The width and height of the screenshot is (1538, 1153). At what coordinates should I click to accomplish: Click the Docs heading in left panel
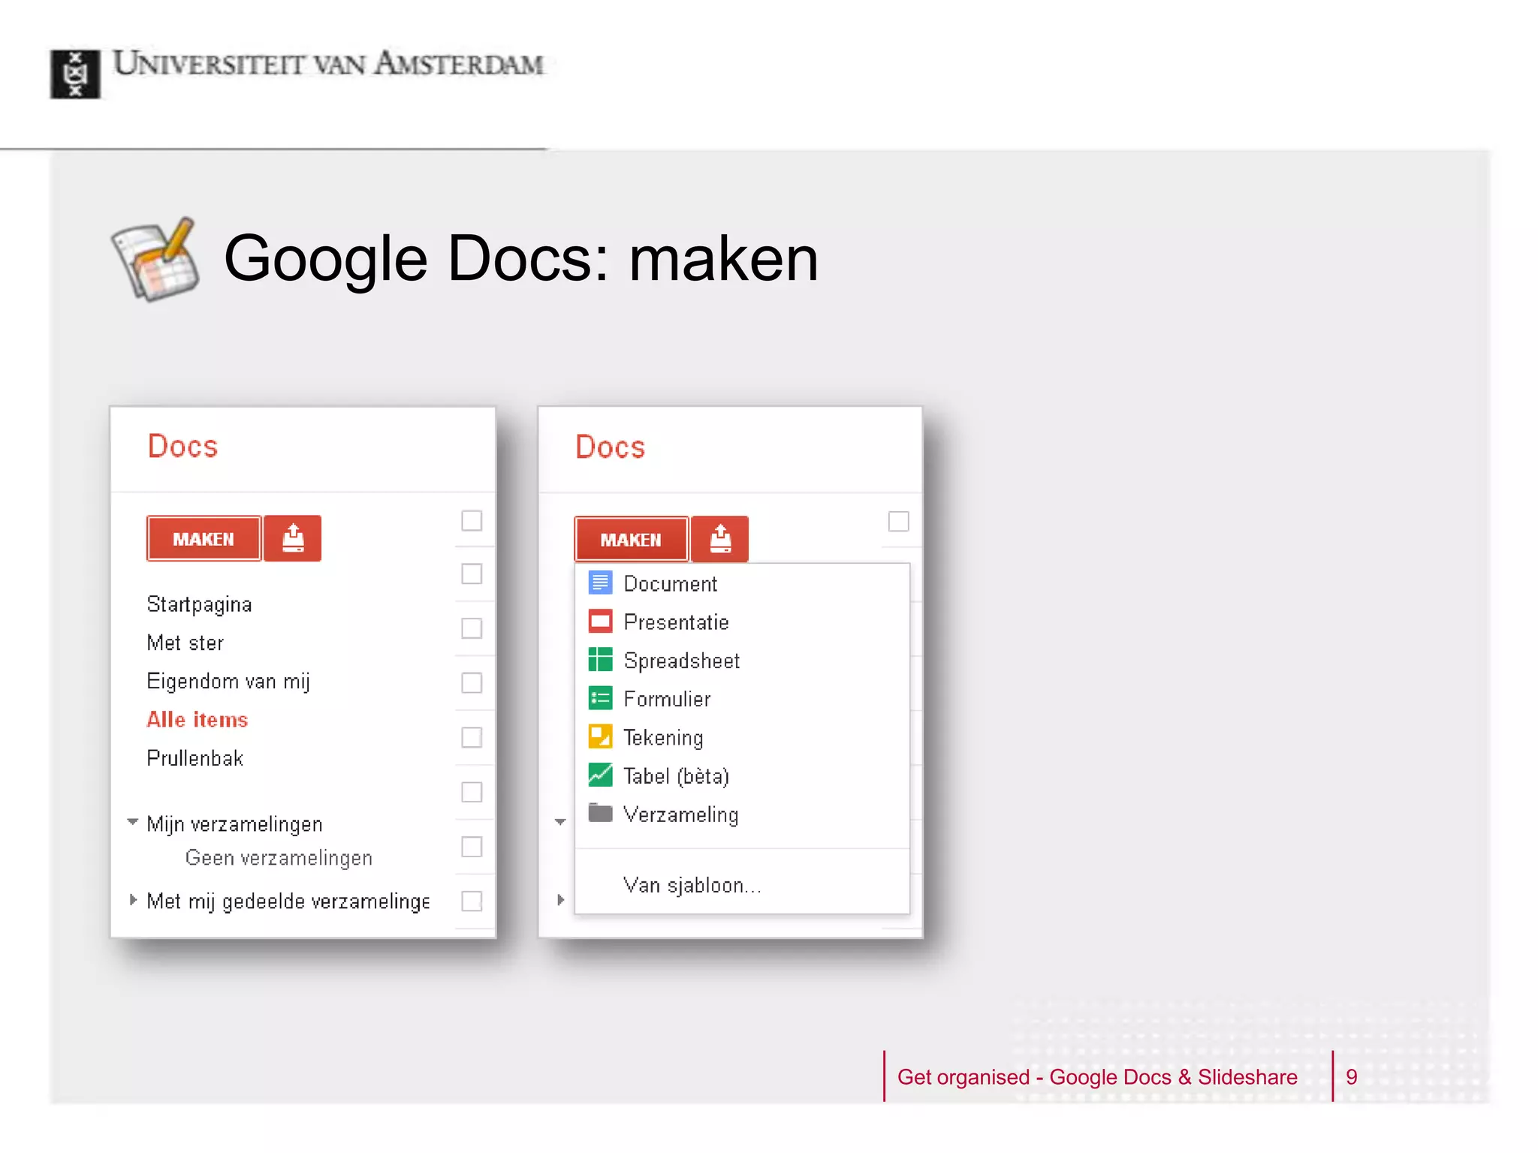182,446
